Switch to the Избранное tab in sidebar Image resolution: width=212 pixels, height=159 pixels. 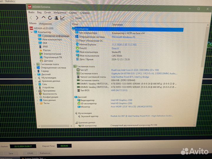[45, 24]
